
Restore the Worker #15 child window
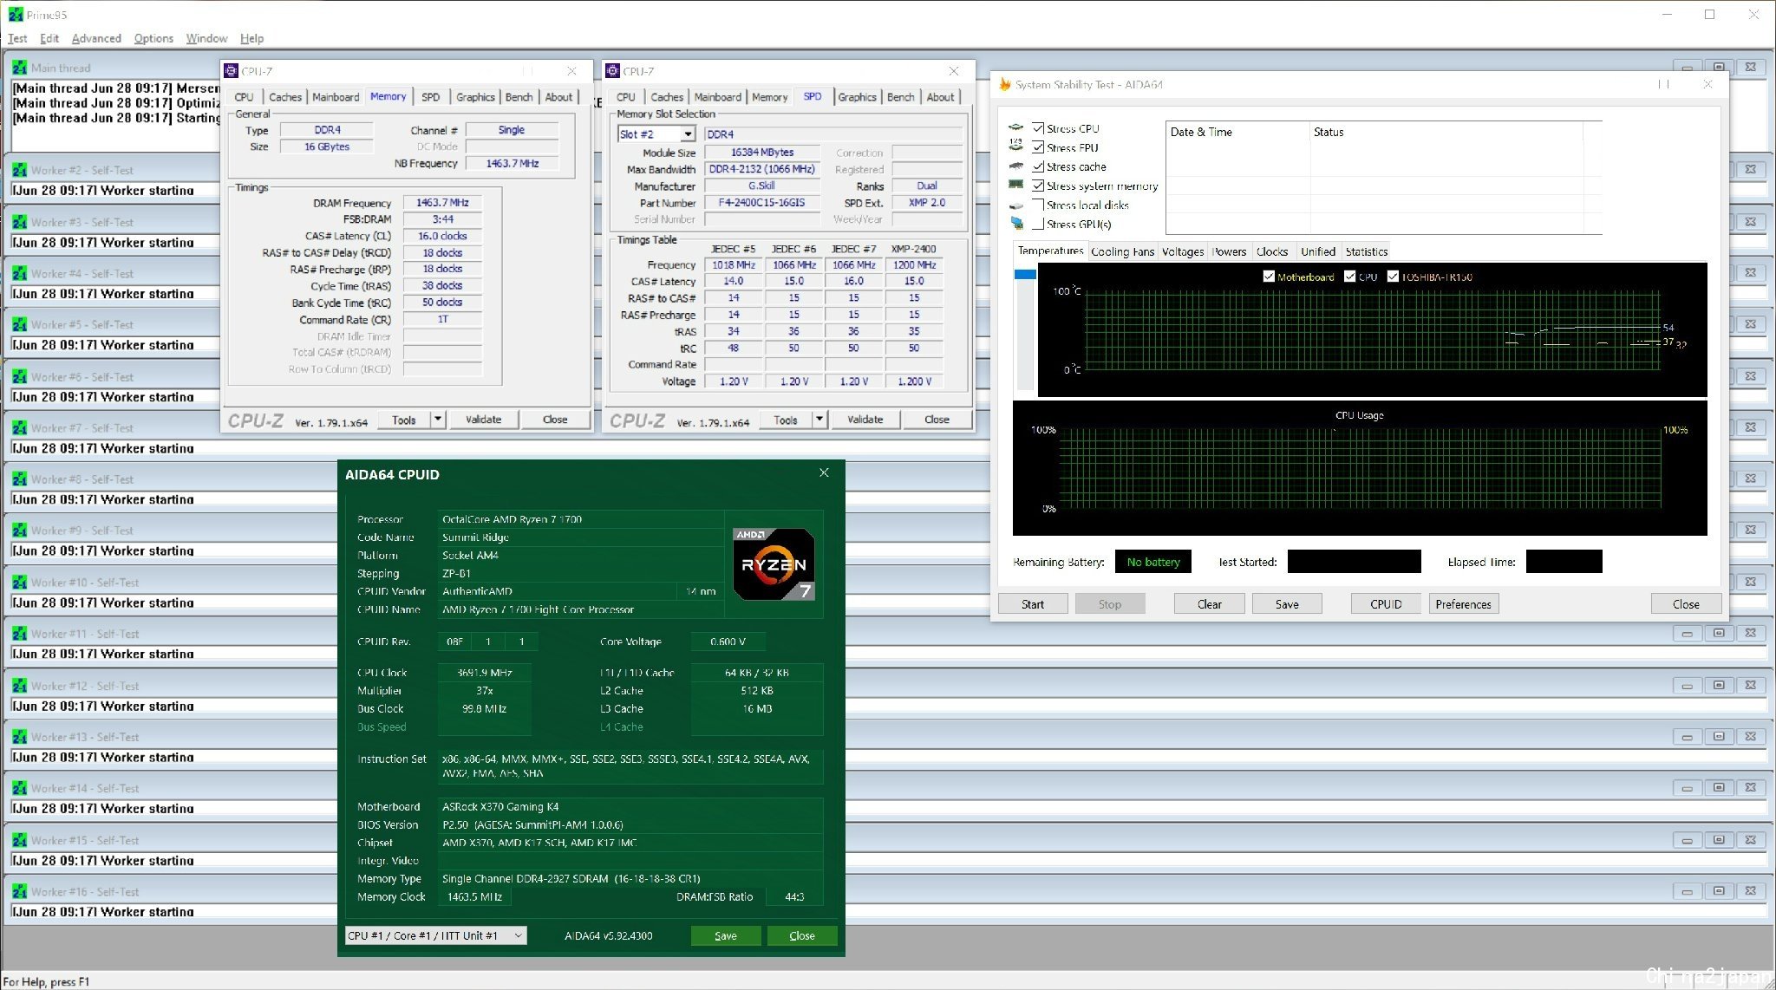1719,839
